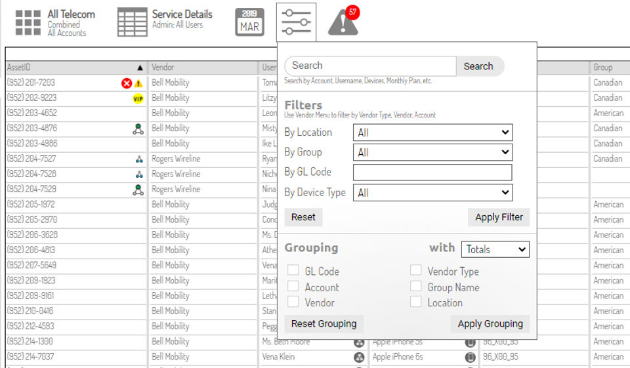This screenshot has width=630, height=368.
Task: Open the 2019 MAR calendar icon
Action: click(x=249, y=22)
